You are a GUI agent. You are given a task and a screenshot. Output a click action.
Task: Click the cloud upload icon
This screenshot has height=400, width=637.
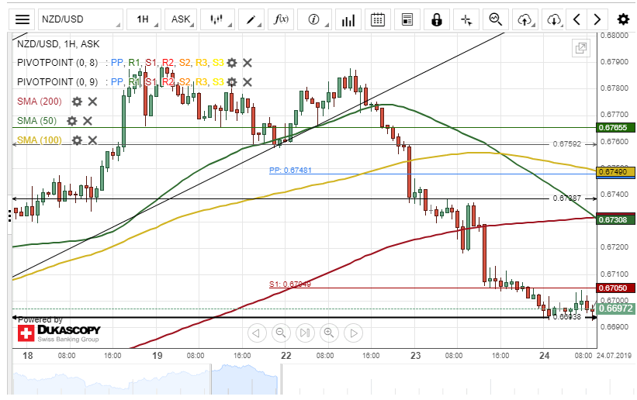(525, 19)
